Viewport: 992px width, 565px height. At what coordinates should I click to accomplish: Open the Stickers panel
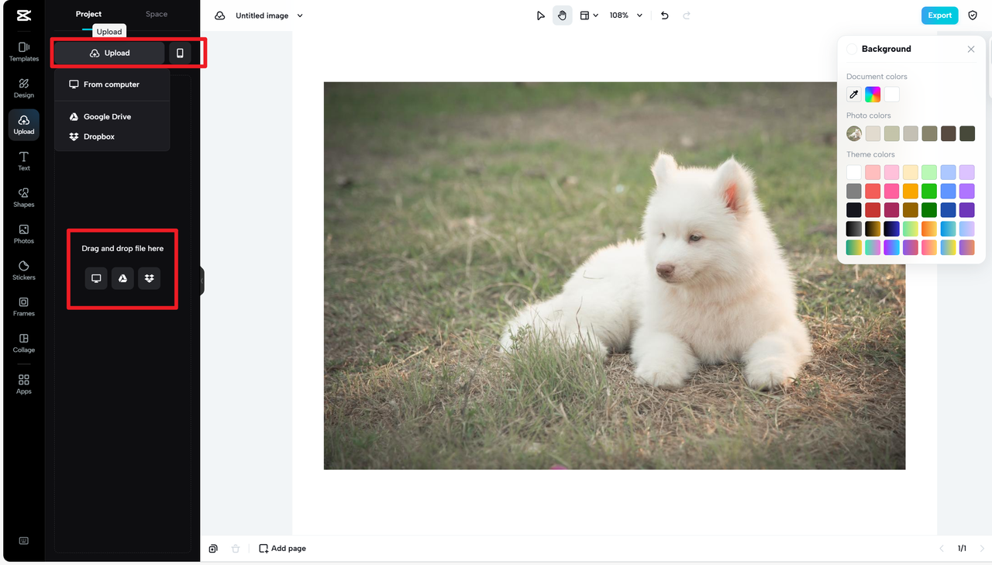[x=23, y=270]
